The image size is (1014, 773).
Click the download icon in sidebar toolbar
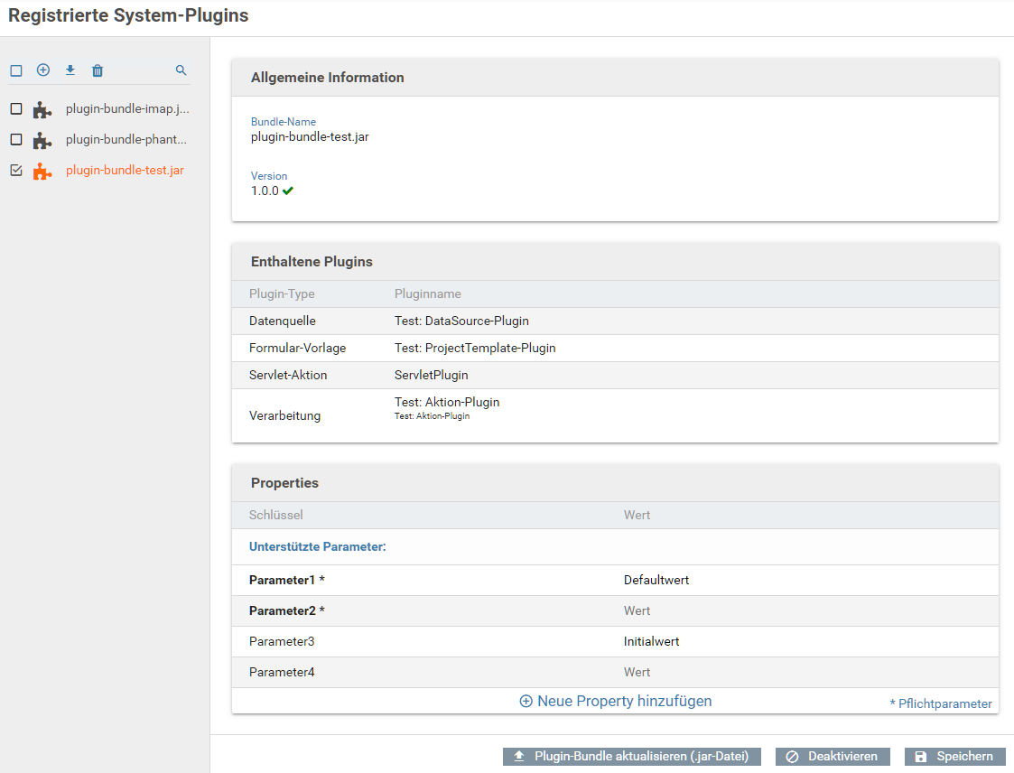click(70, 70)
